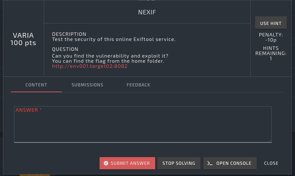Launch the console via OPEN CONSOLE
The width and height of the screenshot is (295, 176).
pos(230,163)
